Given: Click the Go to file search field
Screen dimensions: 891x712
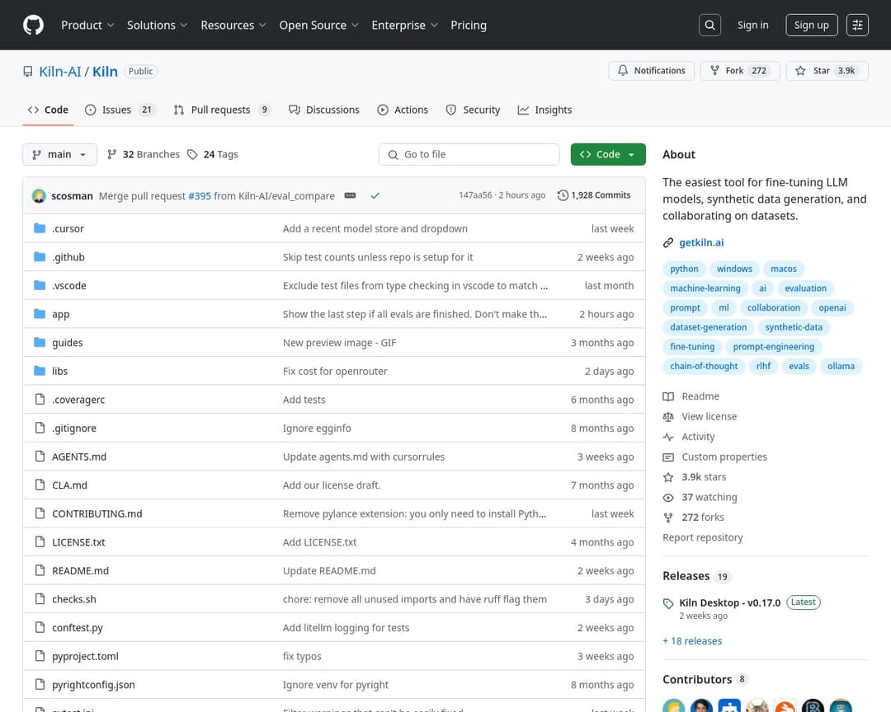Looking at the screenshot, I should pyautogui.click(x=469, y=154).
